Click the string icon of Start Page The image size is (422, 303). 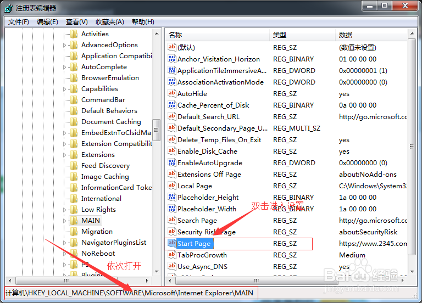171,244
